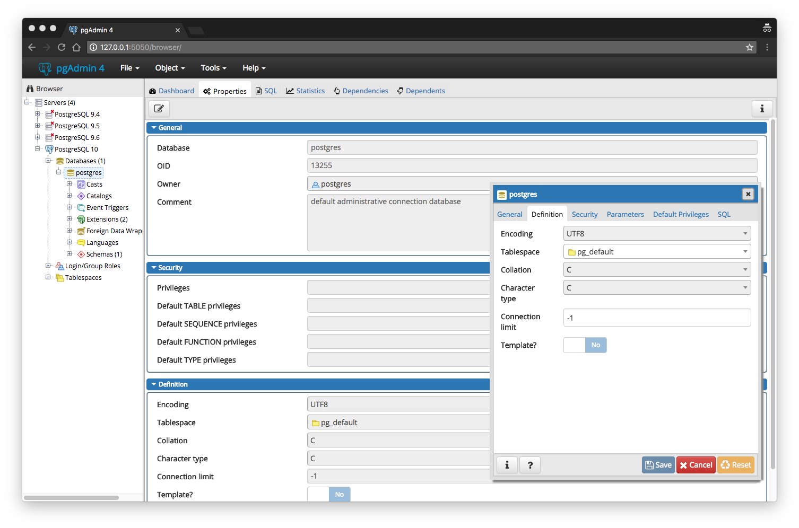
Task: Click the Foreign Data Wrappers icon
Action: [81, 231]
